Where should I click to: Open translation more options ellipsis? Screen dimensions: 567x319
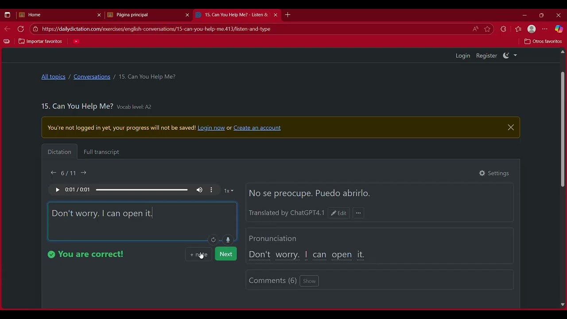(358, 213)
